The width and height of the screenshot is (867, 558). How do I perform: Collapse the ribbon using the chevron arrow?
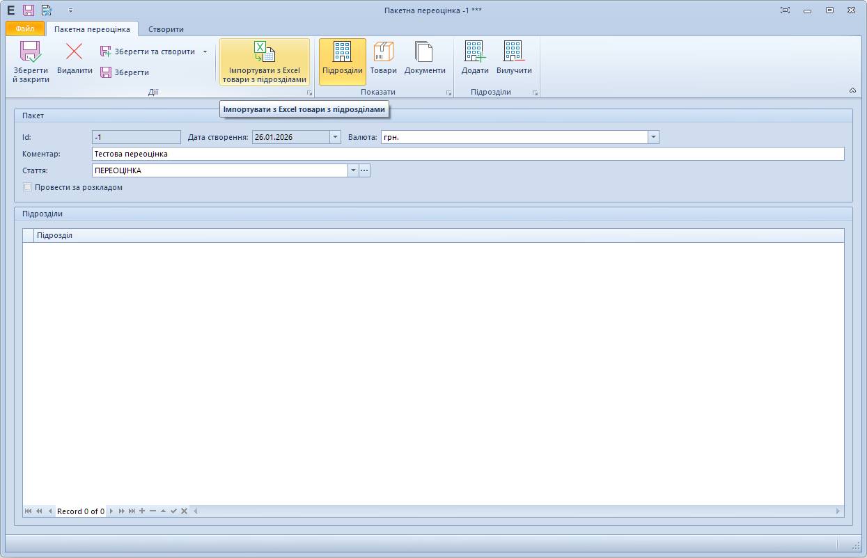coord(852,90)
